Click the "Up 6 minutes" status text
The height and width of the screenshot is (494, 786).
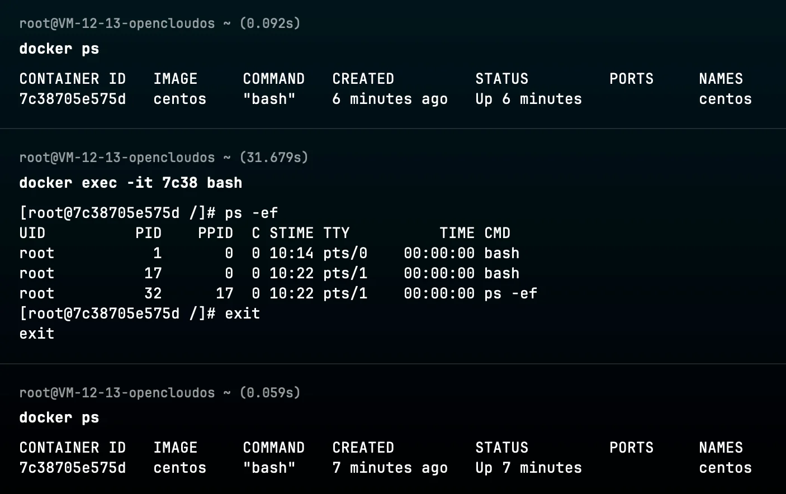[528, 99]
